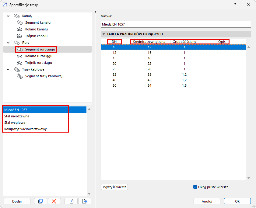Click the table scrollbar up arrow
Screen dimensions: 256x208
pyautogui.click(x=249, y=47)
